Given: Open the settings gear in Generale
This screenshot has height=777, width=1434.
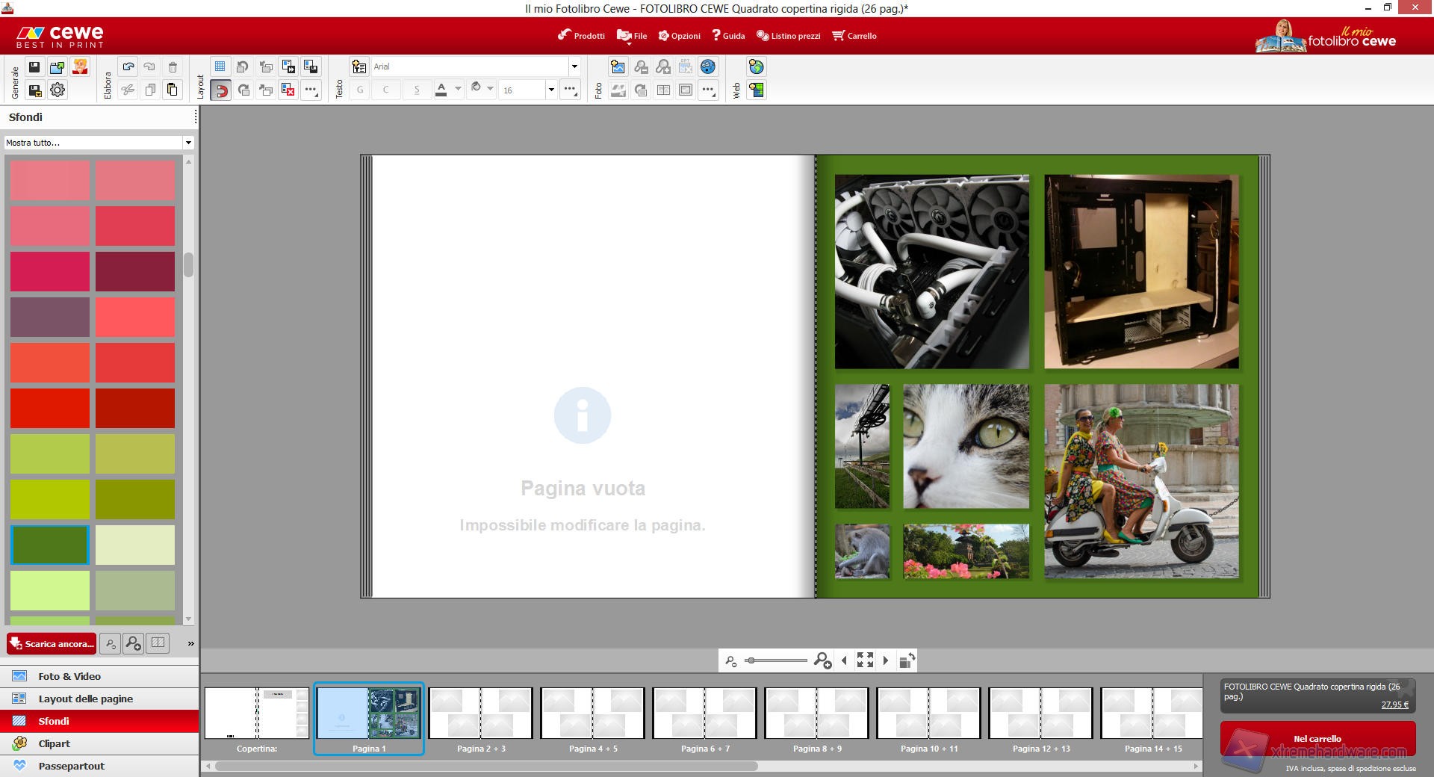Looking at the screenshot, I should [x=58, y=90].
